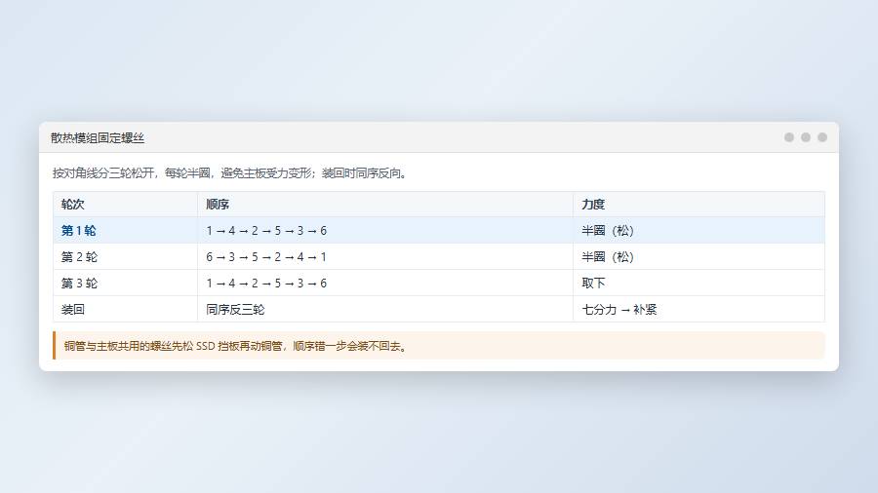The width and height of the screenshot is (878, 493).
Task: Select the 第 3 轮 cell
Action: [x=125, y=283]
